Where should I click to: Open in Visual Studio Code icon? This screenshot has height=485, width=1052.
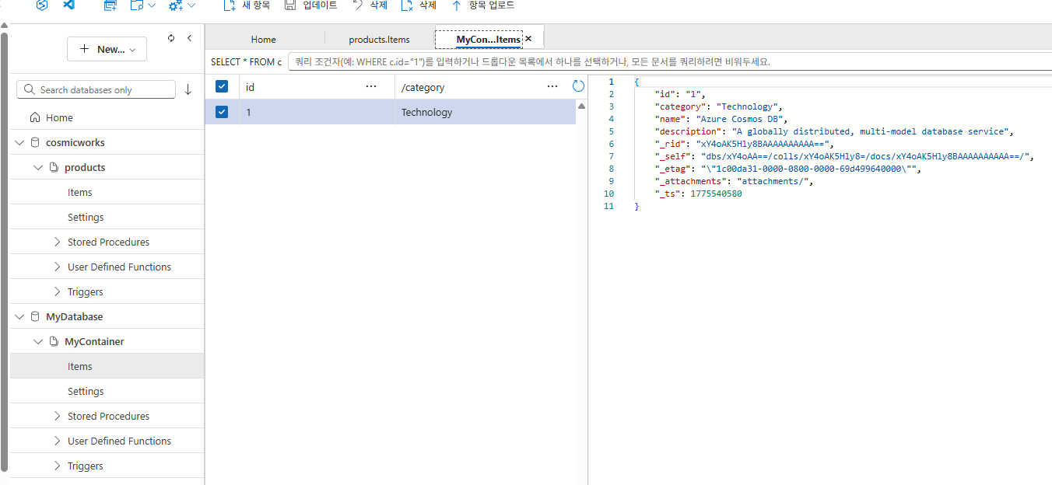click(68, 5)
